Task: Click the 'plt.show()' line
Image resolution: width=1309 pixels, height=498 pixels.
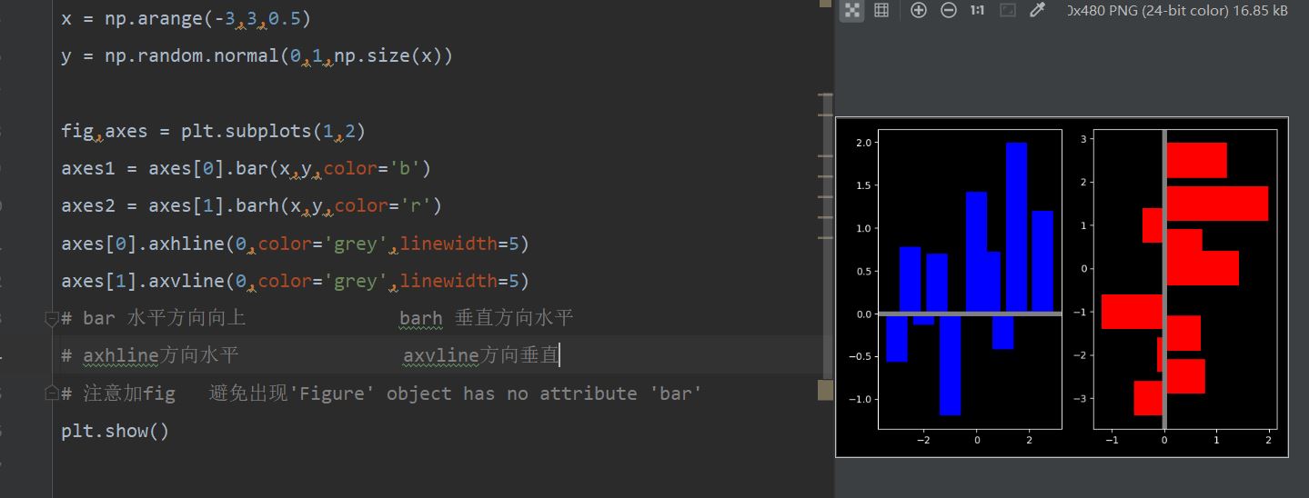Action: tap(116, 431)
